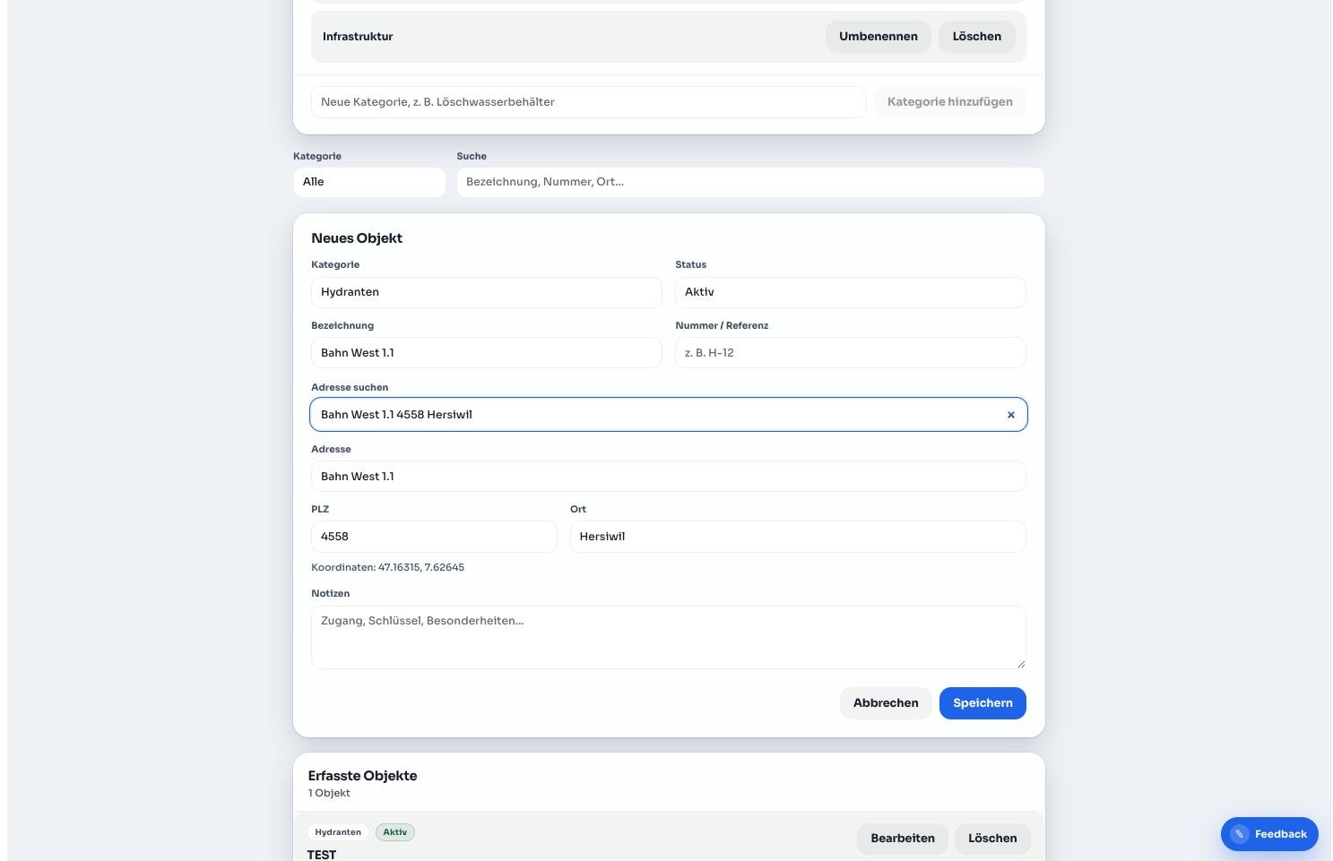Click Löschen for the TEST object
The image size is (1333, 861).
(992, 839)
